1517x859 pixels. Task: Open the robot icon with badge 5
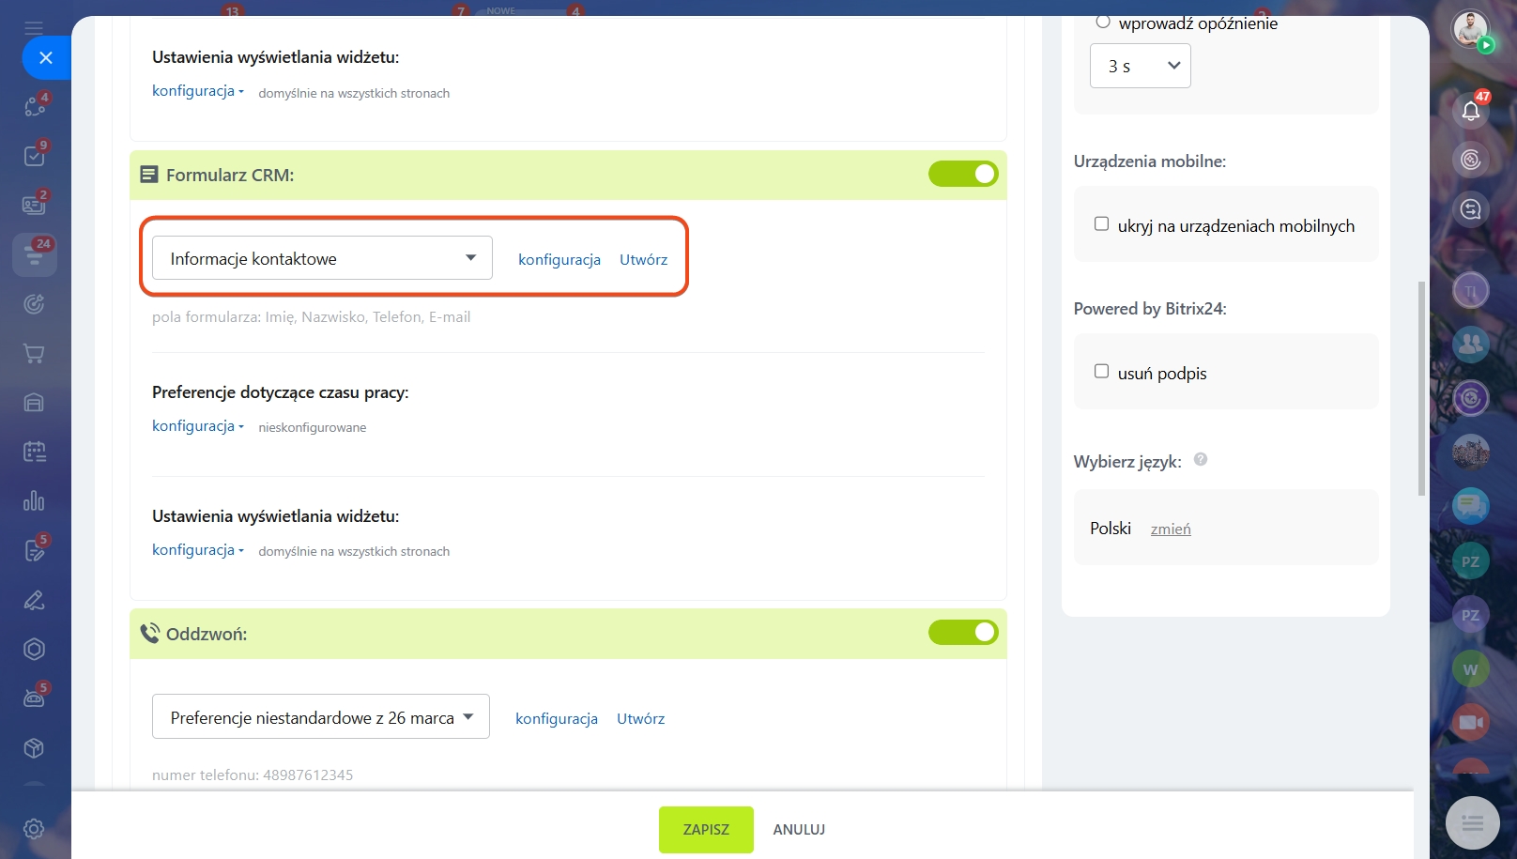pos(35,698)
